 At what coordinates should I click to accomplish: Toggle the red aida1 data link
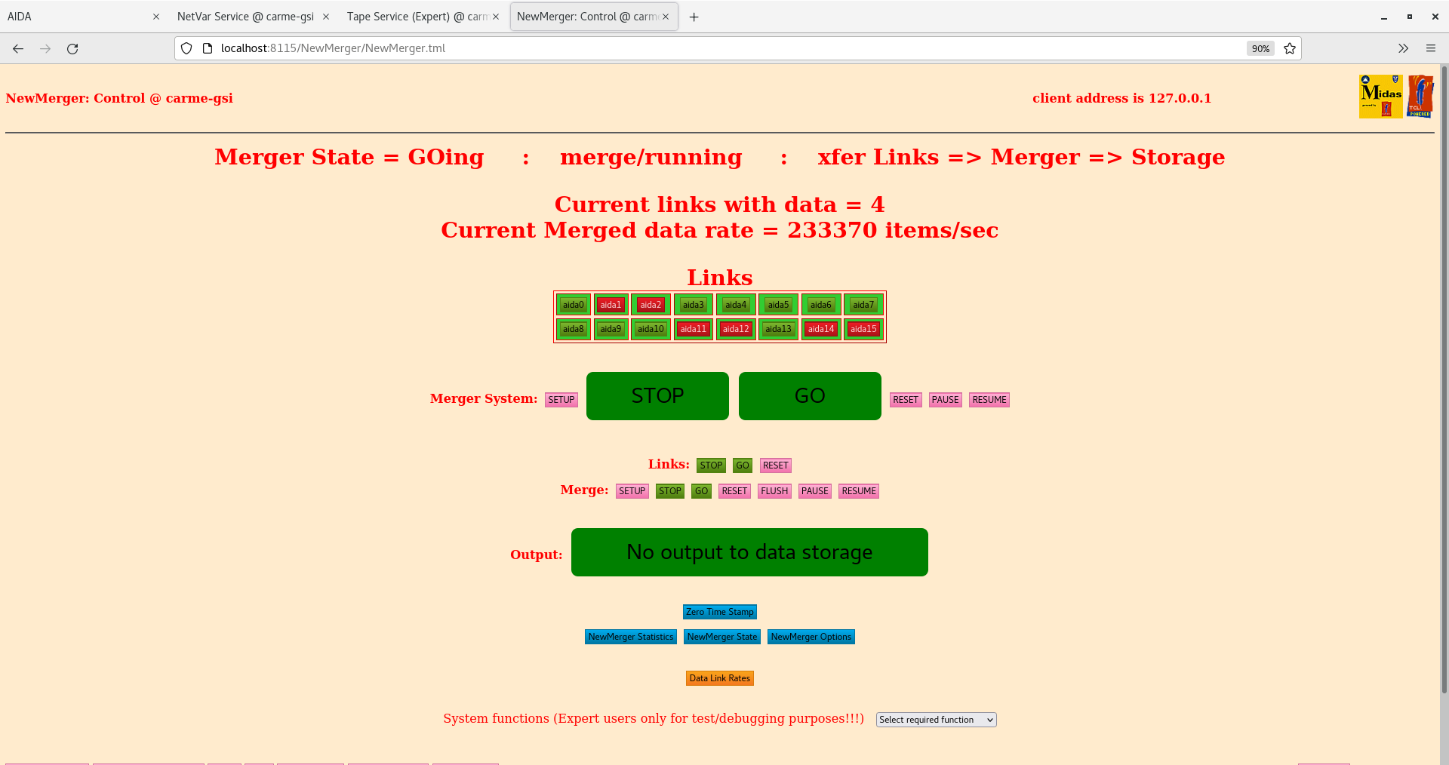click(x=611, y=304)
